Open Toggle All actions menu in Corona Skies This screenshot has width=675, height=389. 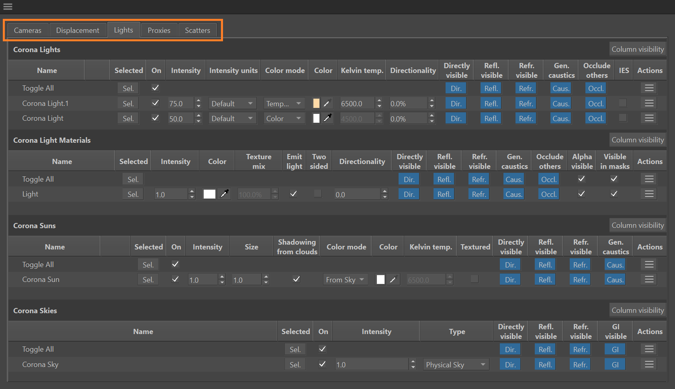pyautogui.click(x=649, y=349)
